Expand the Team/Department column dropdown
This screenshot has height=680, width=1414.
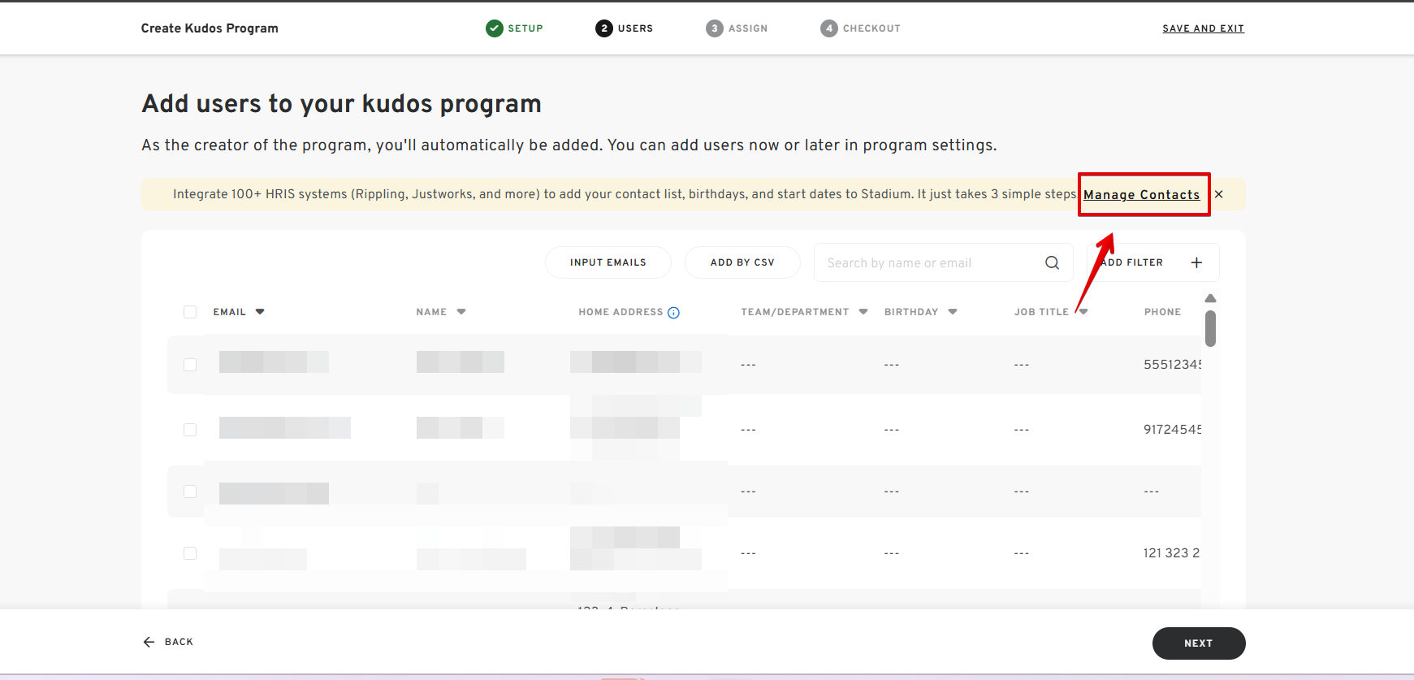coord(863,312)
